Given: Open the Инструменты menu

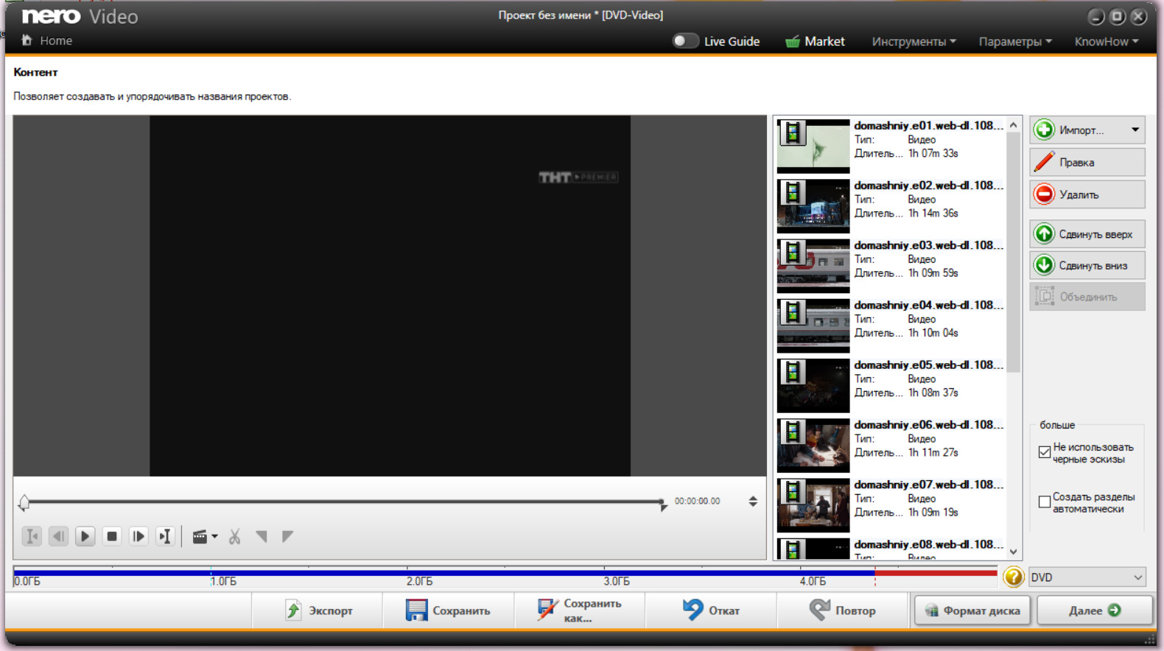Looking at the screenshot, I should pyautogui.click(x=914, y=42).
